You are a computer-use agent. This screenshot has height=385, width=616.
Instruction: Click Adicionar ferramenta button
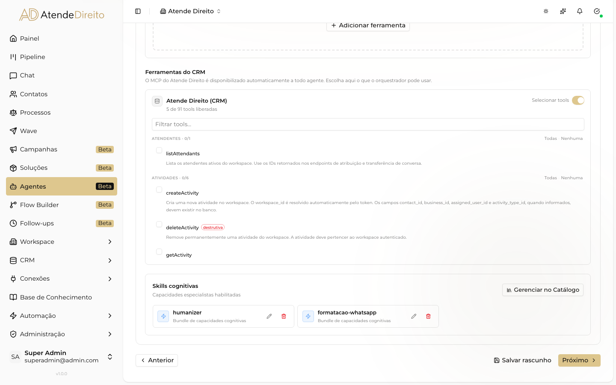(x=368, y=25)
